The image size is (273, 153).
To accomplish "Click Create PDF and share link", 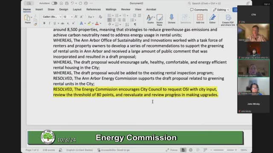I will tap(228, 20).
